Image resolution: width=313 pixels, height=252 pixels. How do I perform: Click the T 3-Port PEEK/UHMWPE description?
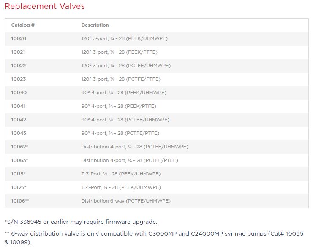pyautogui.click(x=121, y=174)
